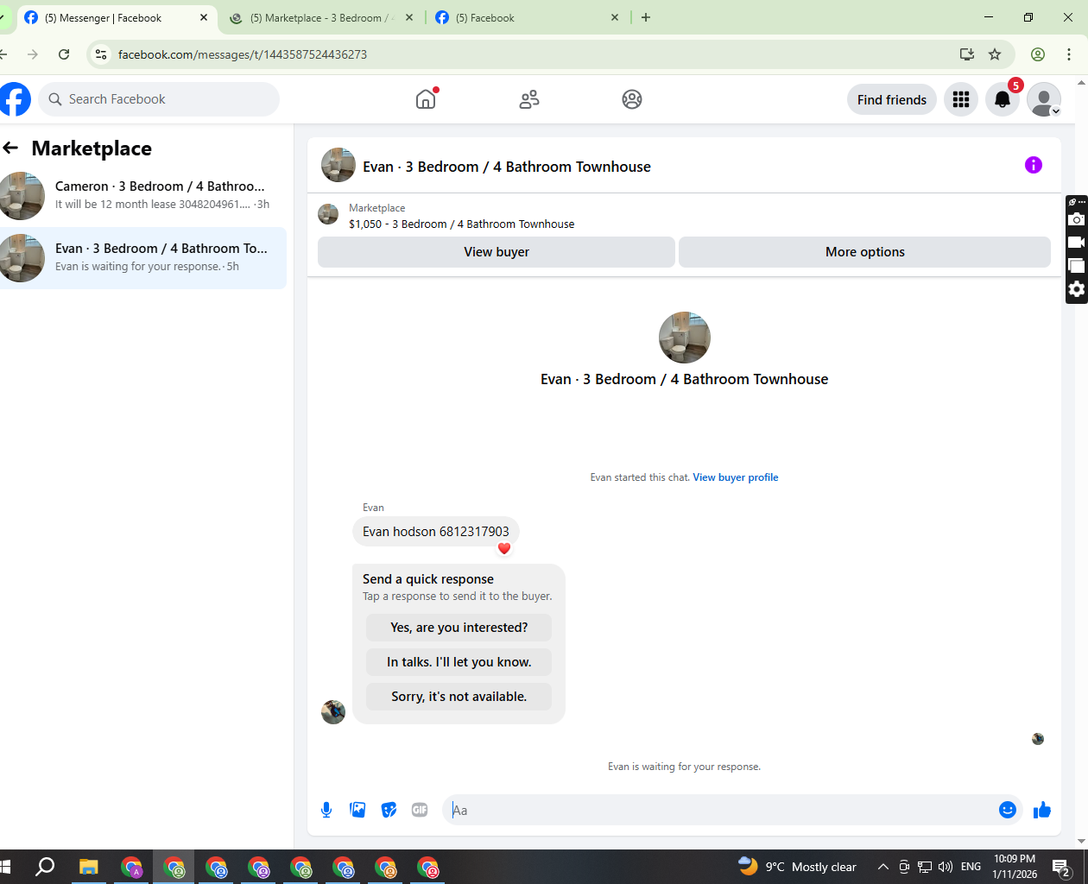The height and width of the screenshot is (884, 1088).
Task: Open the notifications bell icon
Action: point(1003,99)
